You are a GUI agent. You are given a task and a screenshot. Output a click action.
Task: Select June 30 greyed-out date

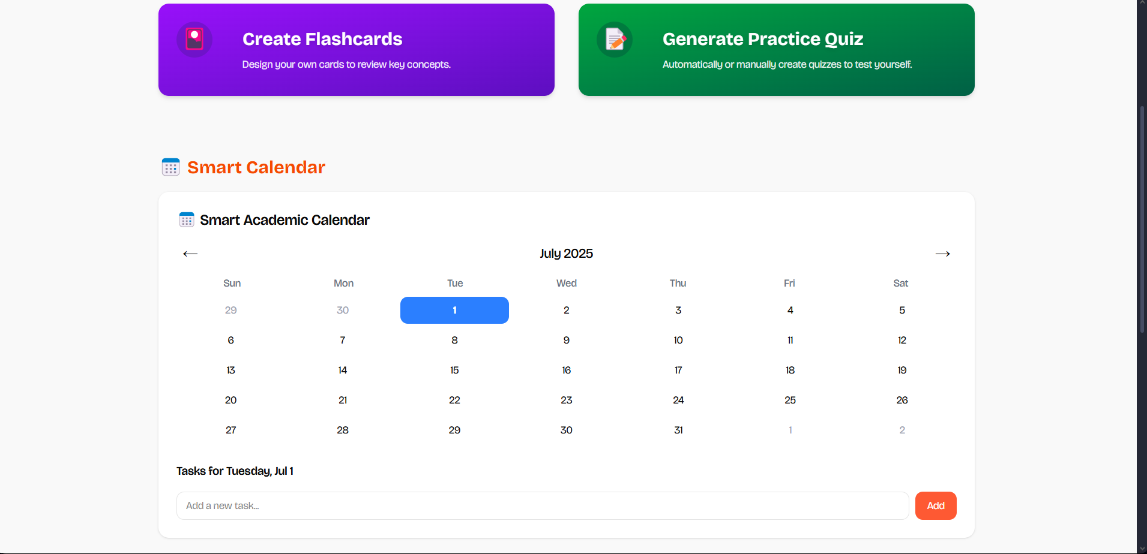343,310
